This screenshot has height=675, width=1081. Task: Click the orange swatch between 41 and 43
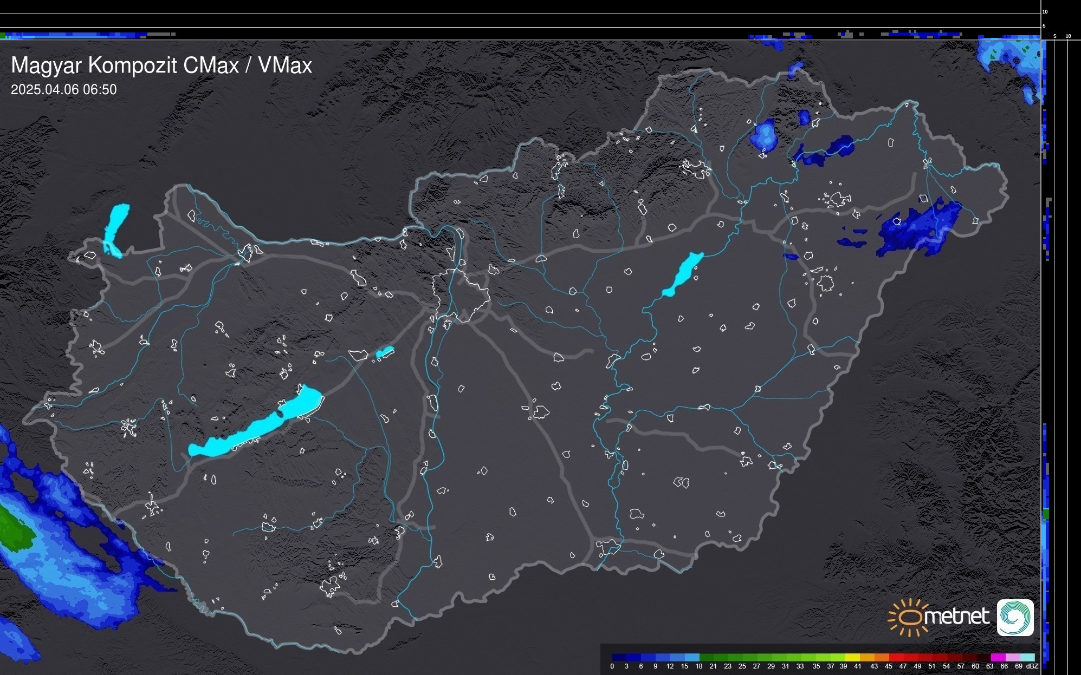(867, 657)
